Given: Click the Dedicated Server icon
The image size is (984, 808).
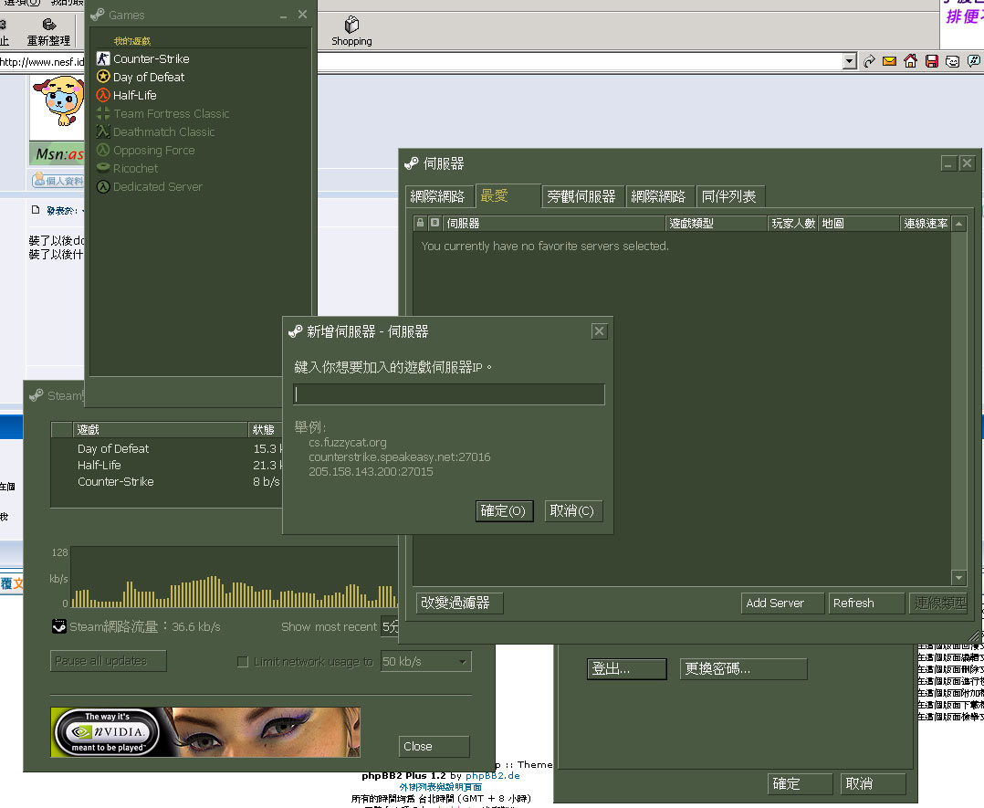Looking at the screenshot, I should (x=103, y=186).
